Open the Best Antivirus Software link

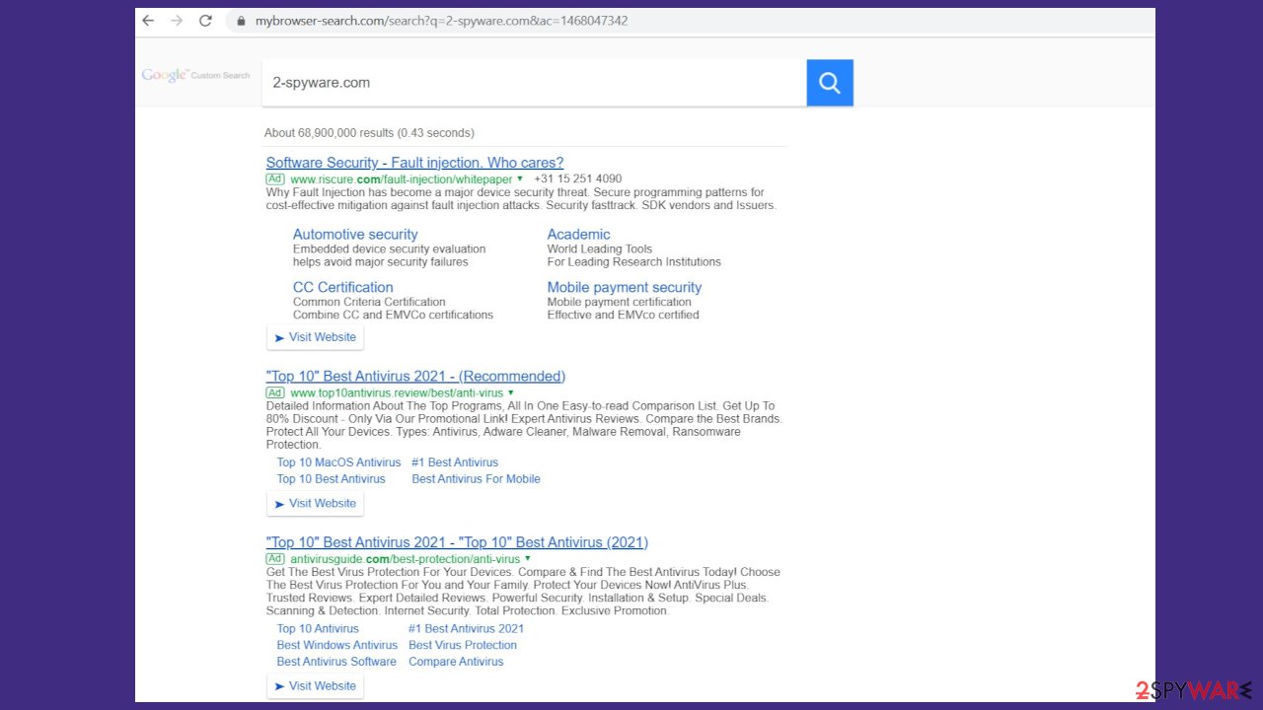[336, 662]
